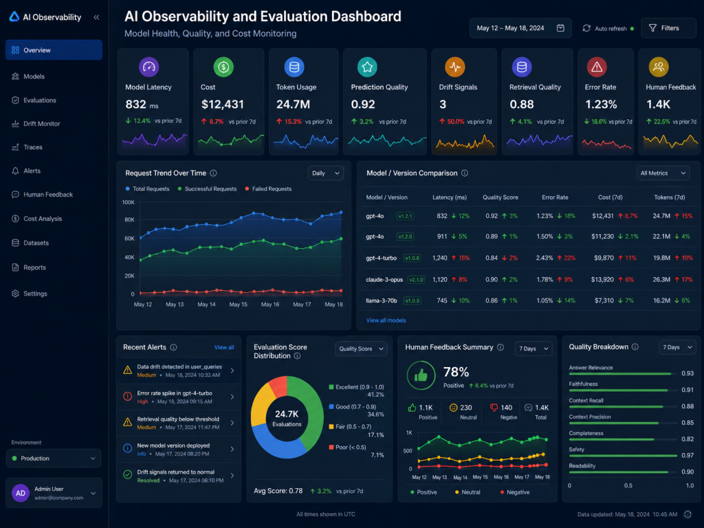Toggle Total Requests legend series

click(x=147, y=188)
